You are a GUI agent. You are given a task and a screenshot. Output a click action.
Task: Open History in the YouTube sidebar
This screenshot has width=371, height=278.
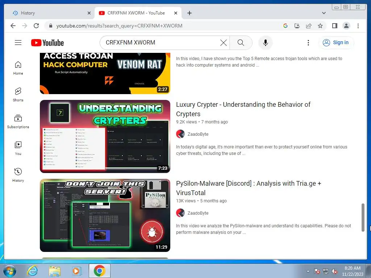pyautogui.click(x=18, y=175)
